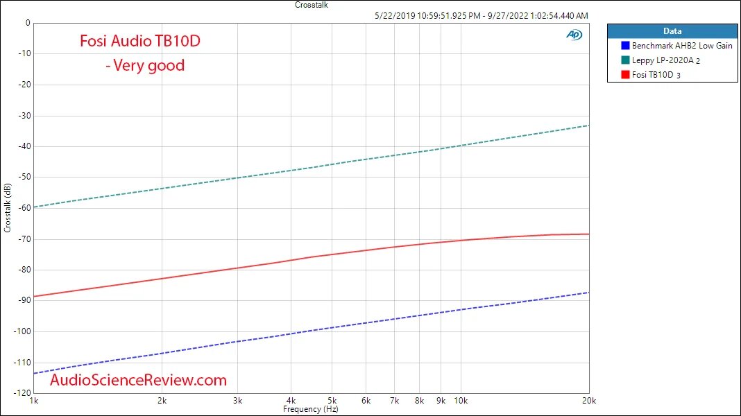Screen dimensions: 741x416
Task: Click the date range timestamp text
Action: [482, 15]
